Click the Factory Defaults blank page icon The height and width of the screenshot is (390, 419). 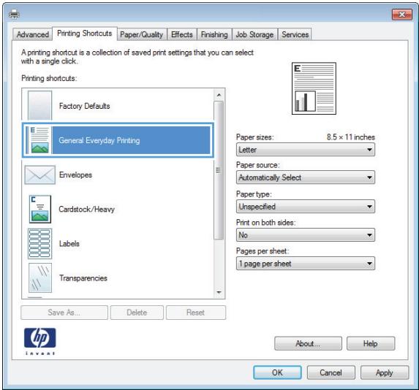coord(39,106)
